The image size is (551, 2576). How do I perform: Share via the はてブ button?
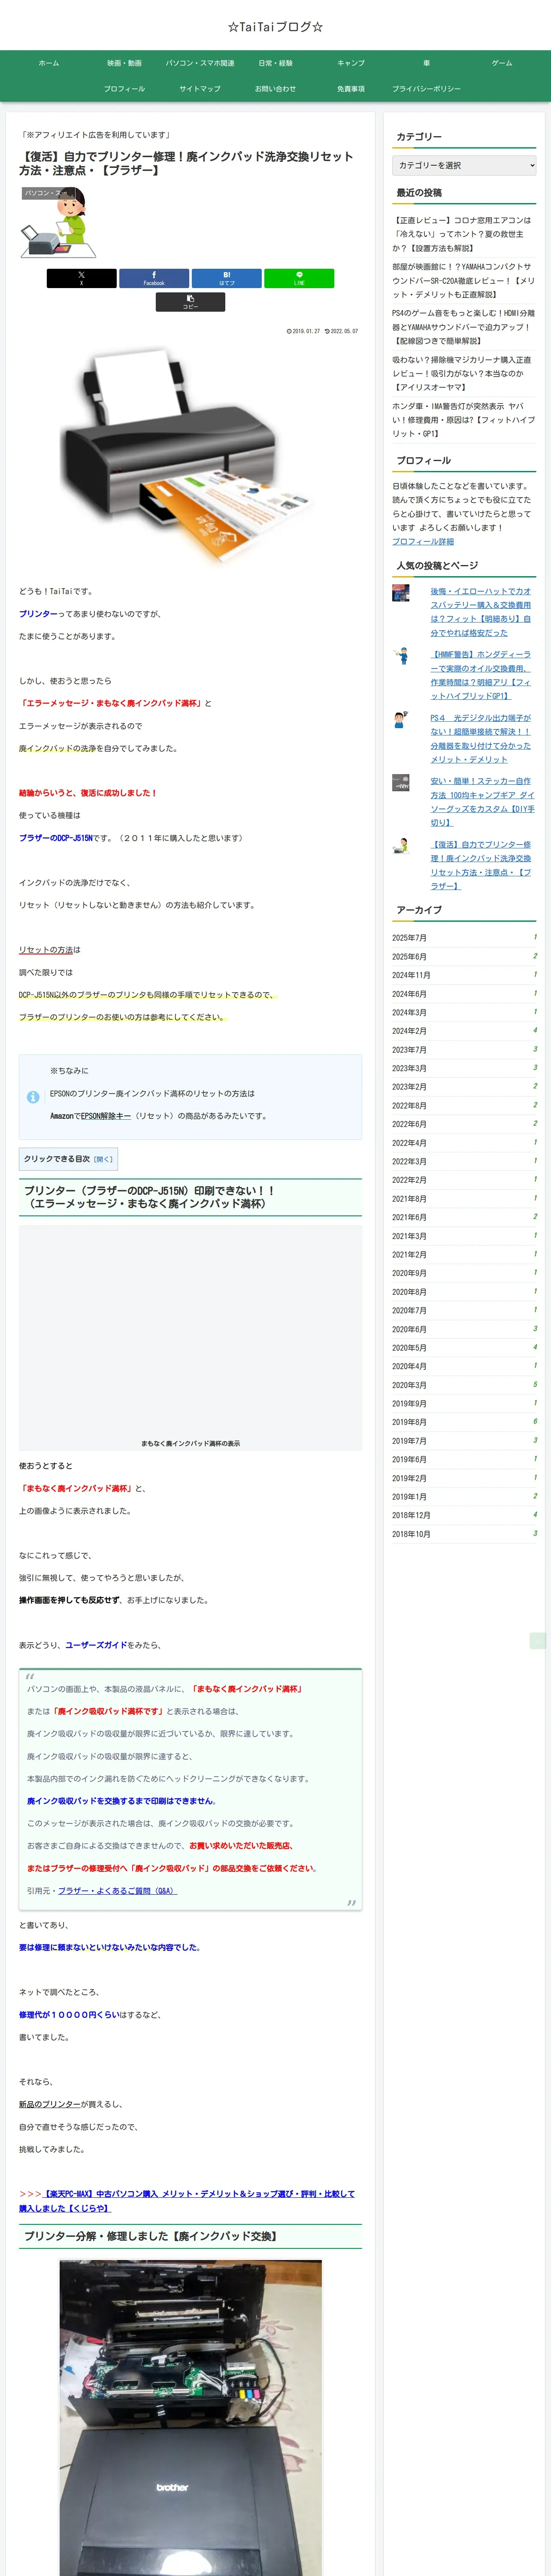point(226,278)
